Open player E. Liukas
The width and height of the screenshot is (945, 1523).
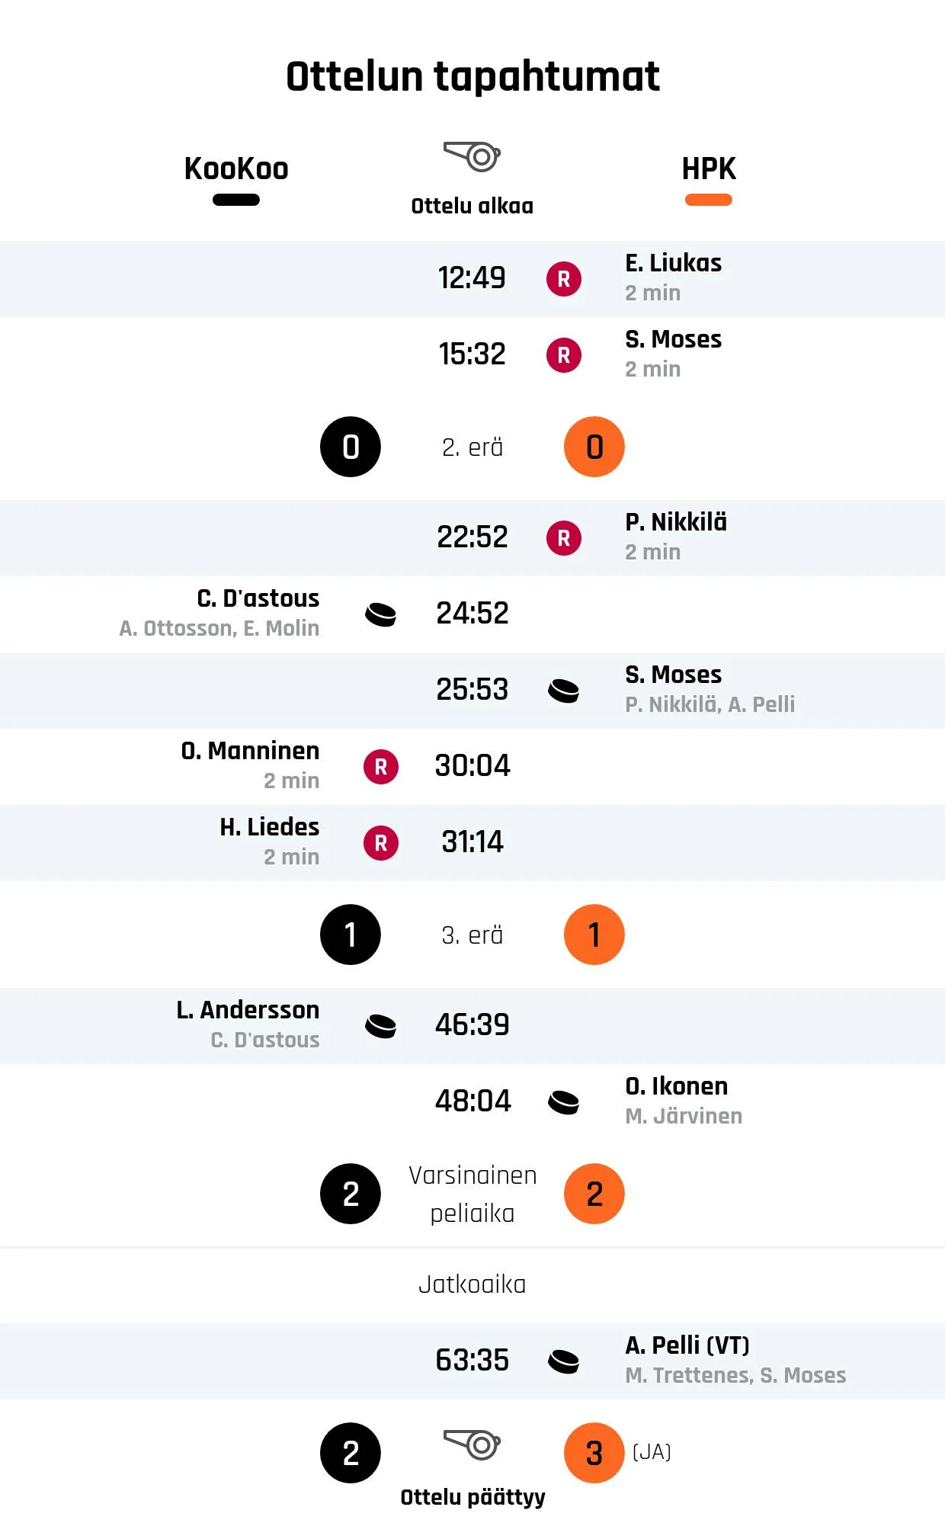pos(674,263)
